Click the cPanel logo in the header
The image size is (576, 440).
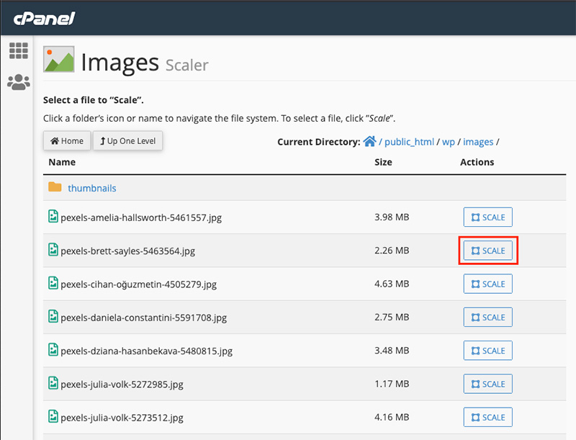[x=44, y=17]
